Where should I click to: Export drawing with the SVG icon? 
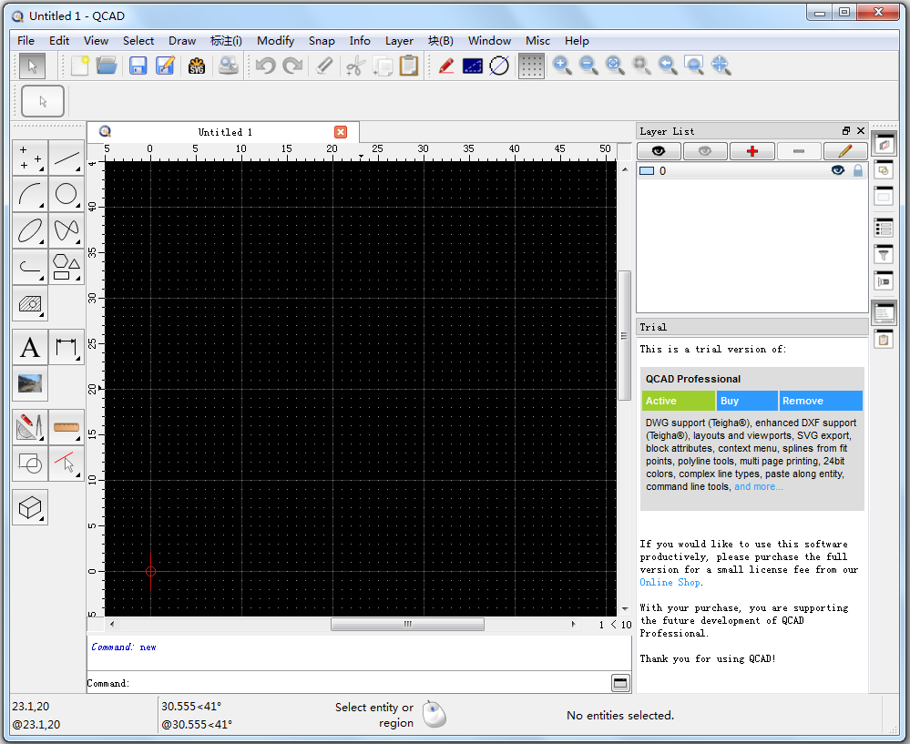pos(197,66)
